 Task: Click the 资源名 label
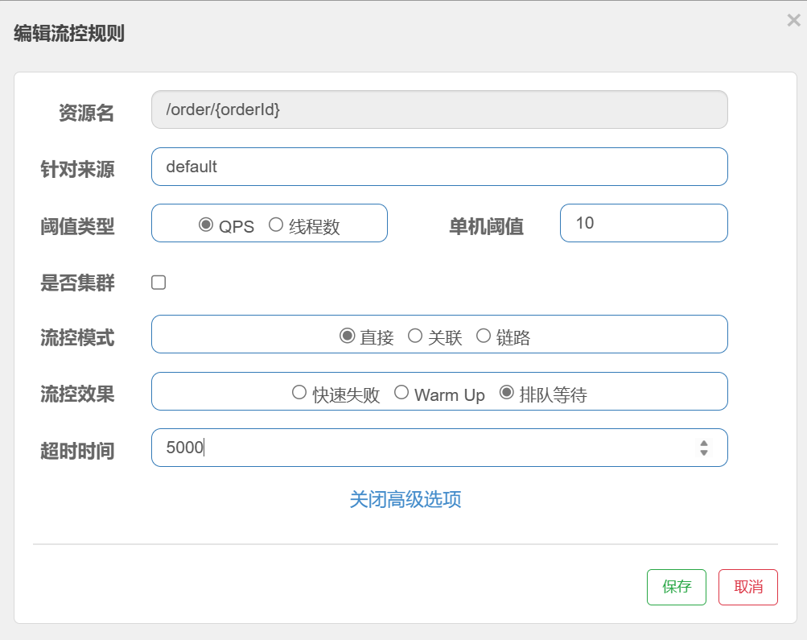[86, 113]
